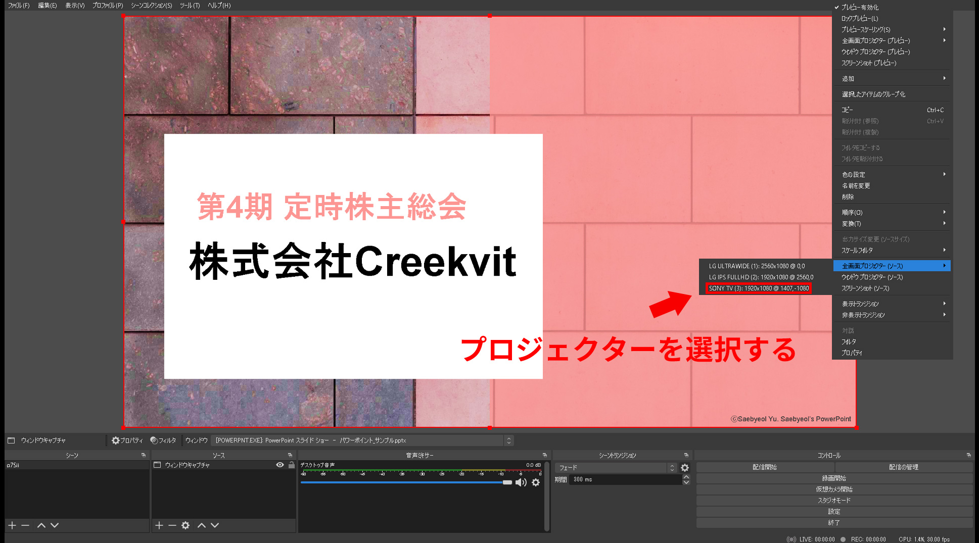
Task: Open シーンコレクション(S) menu
Action: tap(152, 5)
